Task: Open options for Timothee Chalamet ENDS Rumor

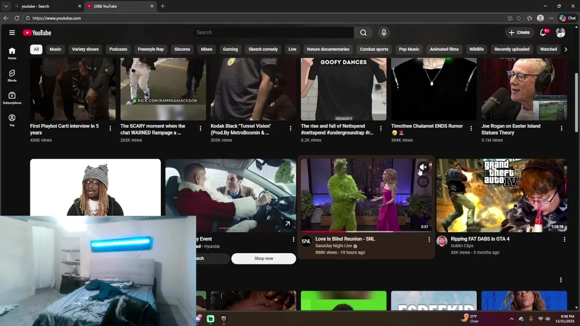Action: (x=471, y=129)
